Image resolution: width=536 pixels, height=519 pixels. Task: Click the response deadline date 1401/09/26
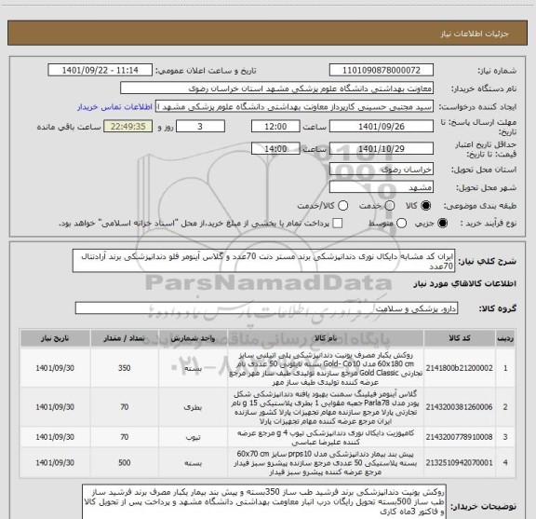pos(382,127)
